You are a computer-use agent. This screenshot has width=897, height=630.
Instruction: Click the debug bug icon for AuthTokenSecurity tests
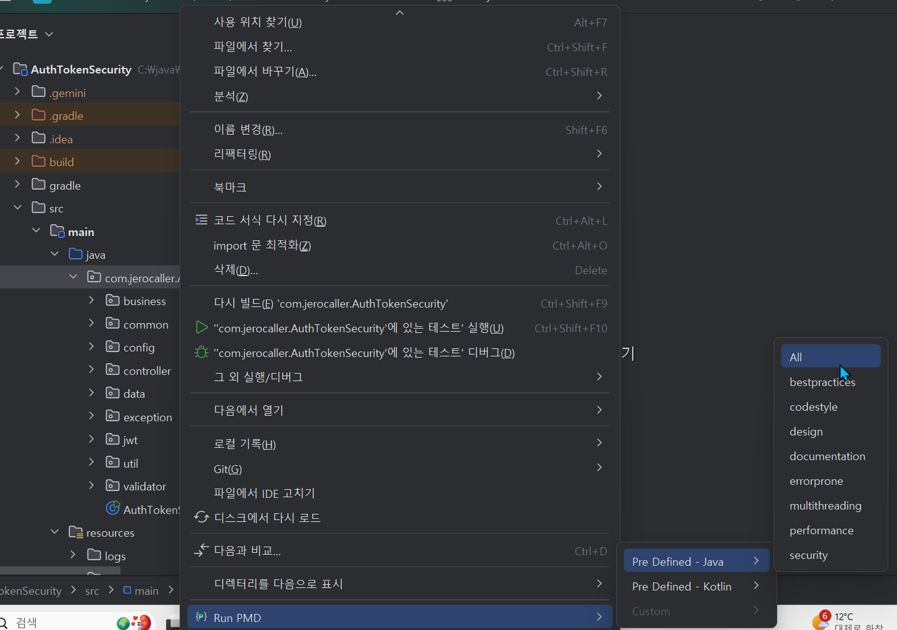tap(201, 352)
